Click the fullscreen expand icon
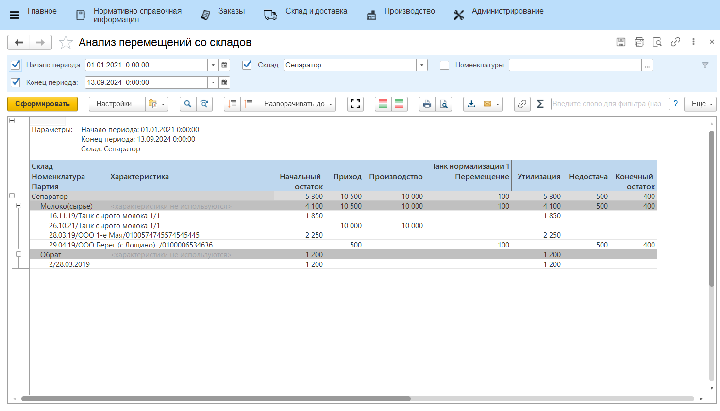 (x=355, y=104)
